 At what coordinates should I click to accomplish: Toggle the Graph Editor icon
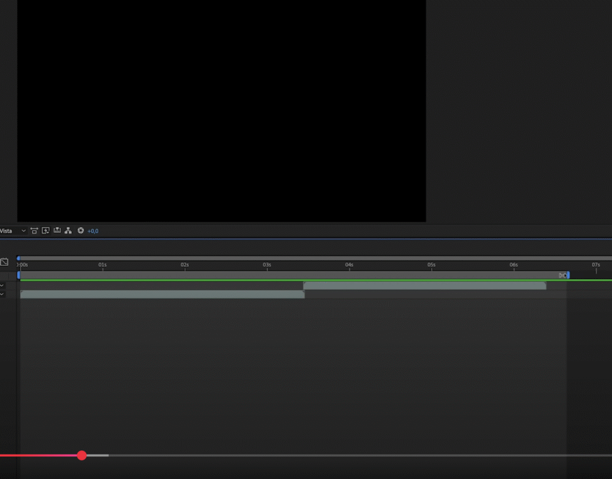tap(4, 262)
